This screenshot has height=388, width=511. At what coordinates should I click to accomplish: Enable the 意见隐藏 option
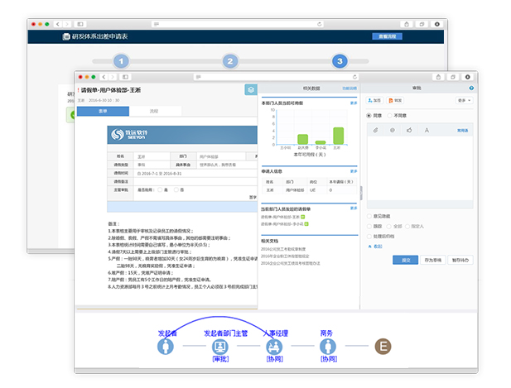pos(369,216)
